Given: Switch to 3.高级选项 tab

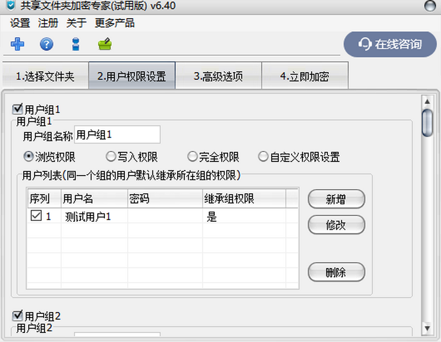Looking at the screenshot, I should point(218,77).
